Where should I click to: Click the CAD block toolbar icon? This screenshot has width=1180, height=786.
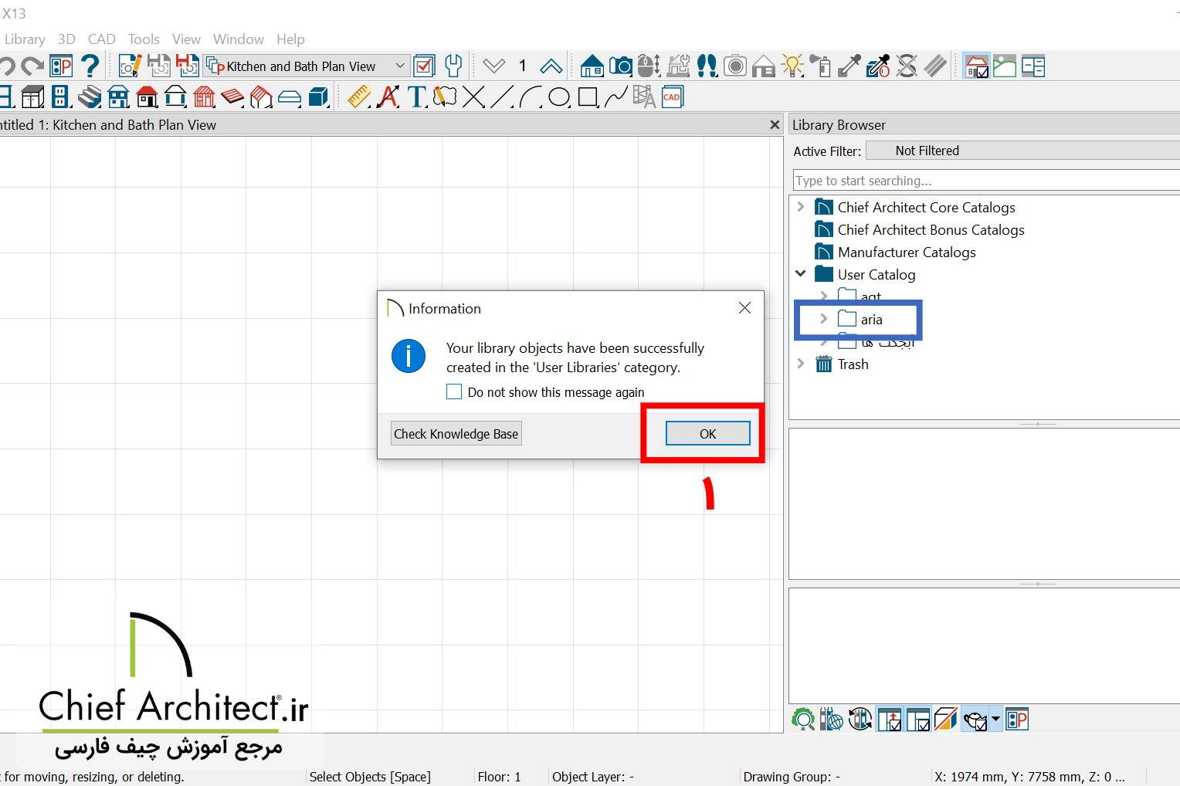click(x=670, y=97)
